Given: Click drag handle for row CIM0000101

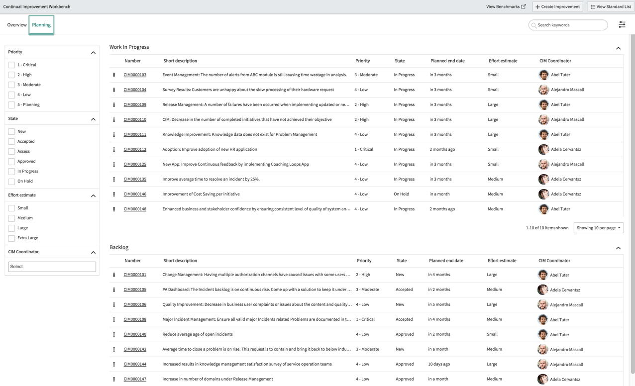Looking at the screenshot, I should (114, 275).
